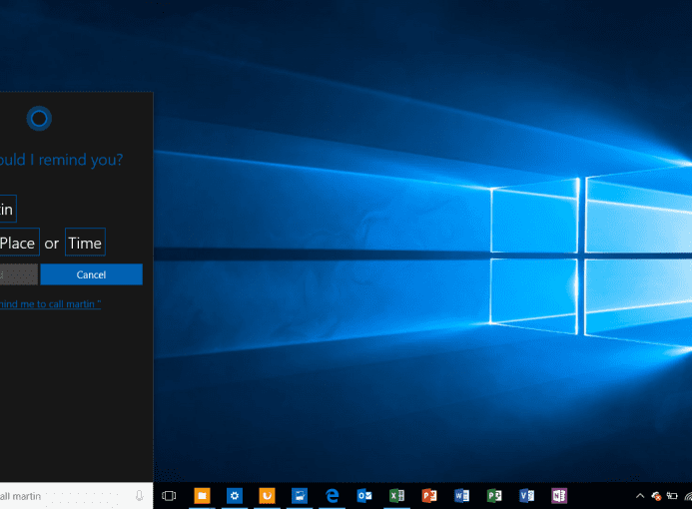Launch PowerPoint from the taskbar
692x509 pixels.
coord(429,496)
